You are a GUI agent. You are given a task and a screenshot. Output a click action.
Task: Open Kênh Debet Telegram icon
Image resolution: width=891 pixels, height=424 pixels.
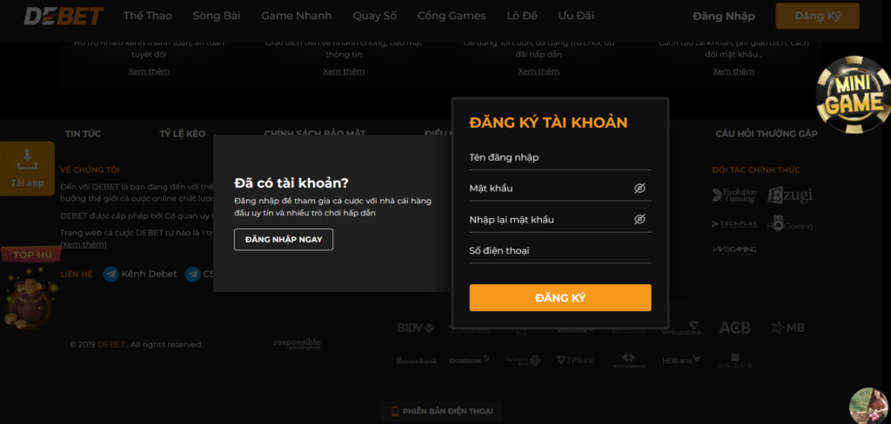(x=111, y=275)
